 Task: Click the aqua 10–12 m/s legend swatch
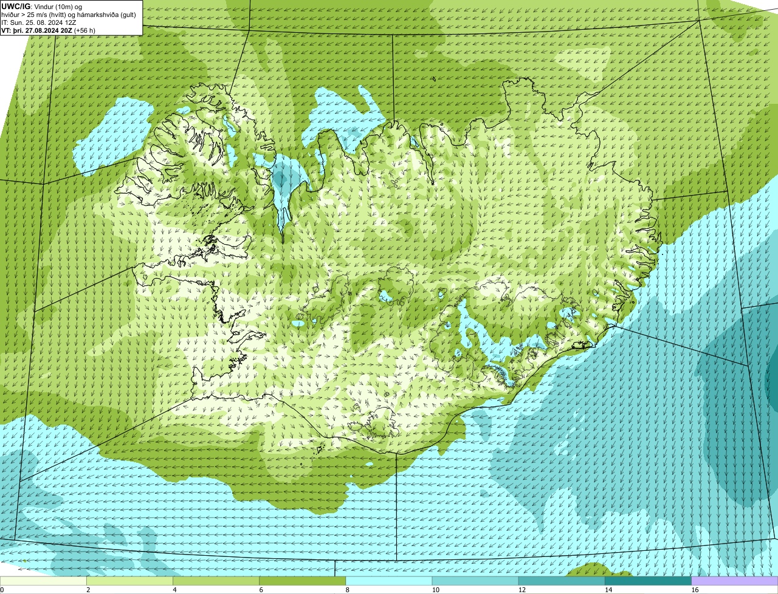point(475,581)
